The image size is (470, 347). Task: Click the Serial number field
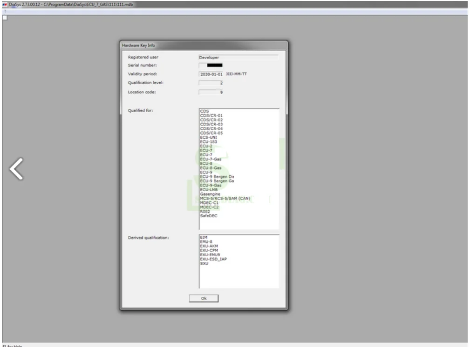click(x=211, y=66)
